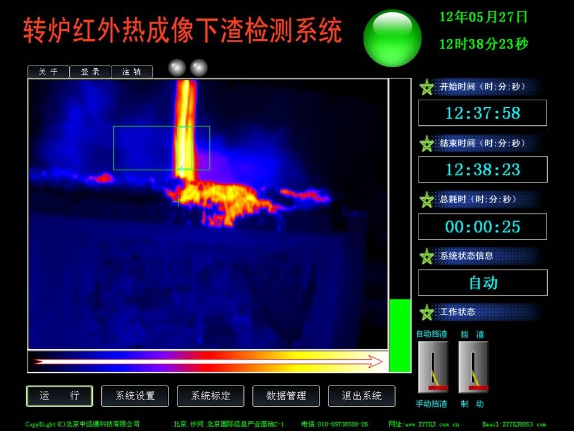Open the 系统设置 system settings
574x431 pixels.
134,396
